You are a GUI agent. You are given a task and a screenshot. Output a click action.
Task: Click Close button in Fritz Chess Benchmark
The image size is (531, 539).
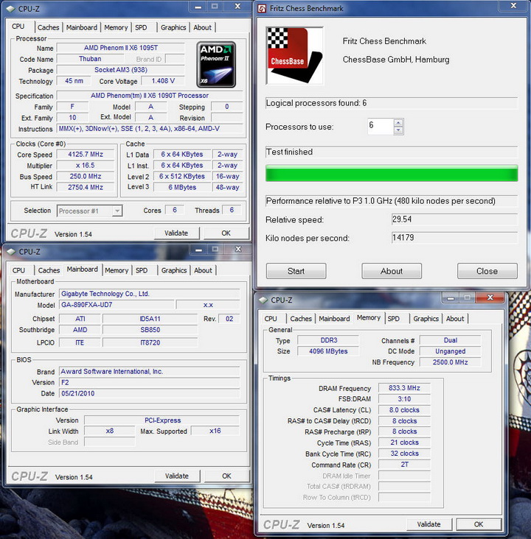coord(487,271)
